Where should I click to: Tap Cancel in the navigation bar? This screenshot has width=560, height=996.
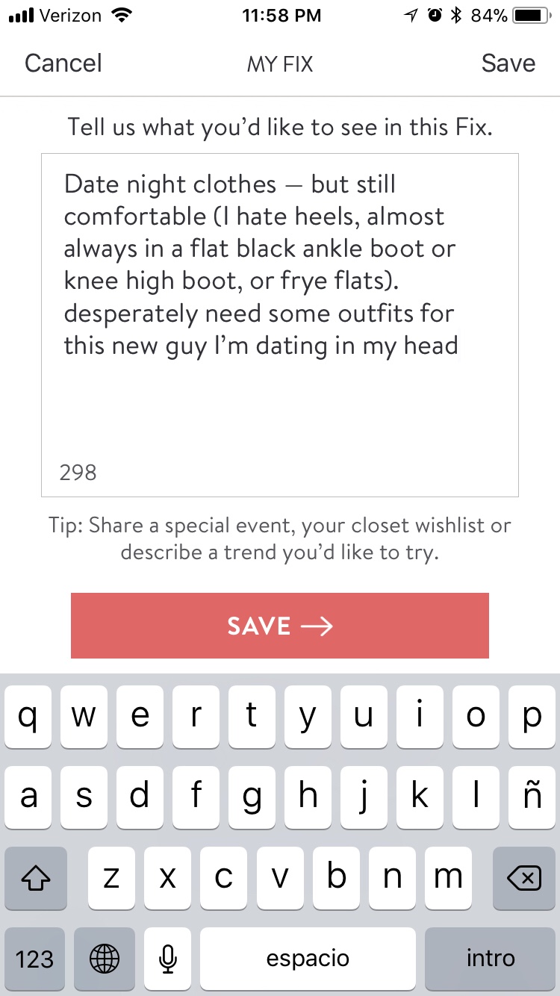(63, 63)
